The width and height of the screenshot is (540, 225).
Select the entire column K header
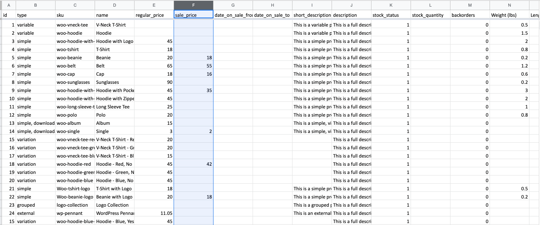pos(391,5)
